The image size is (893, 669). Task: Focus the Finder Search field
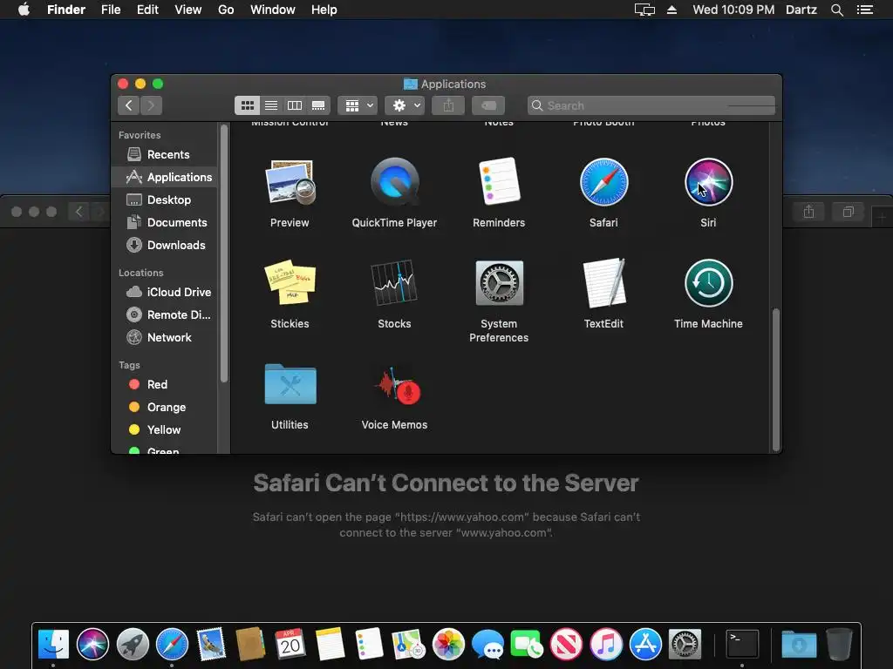[651, 105]
